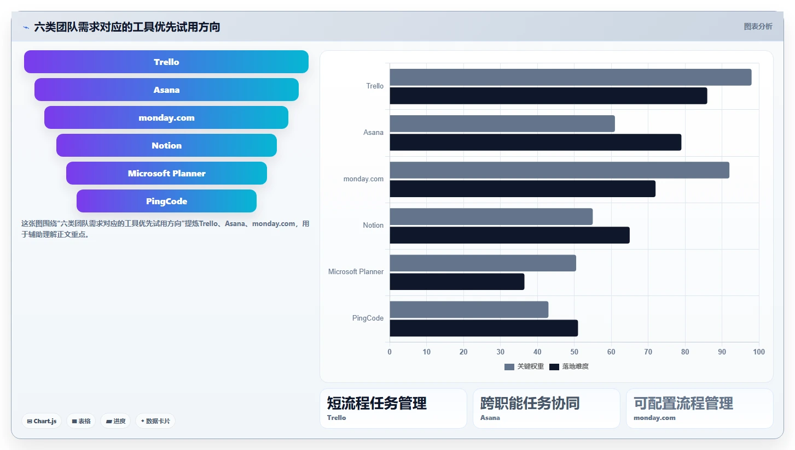This screenshot has width=795, height=450.
Task: Select the Notion funnel bar
Action: 166,145
